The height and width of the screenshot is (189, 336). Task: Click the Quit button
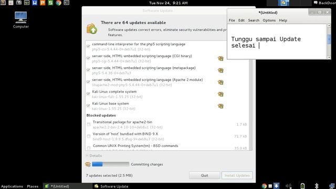pos(204,175)
